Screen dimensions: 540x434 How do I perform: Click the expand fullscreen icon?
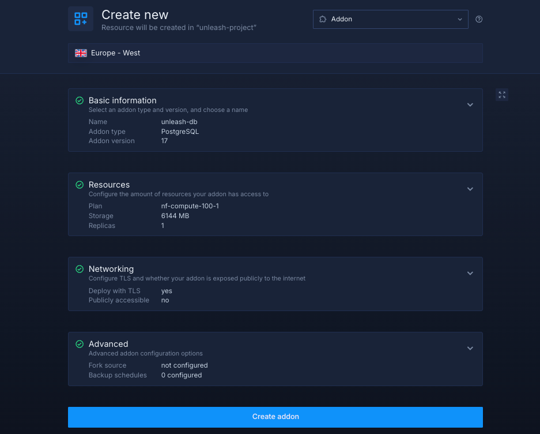click(501, 95)
